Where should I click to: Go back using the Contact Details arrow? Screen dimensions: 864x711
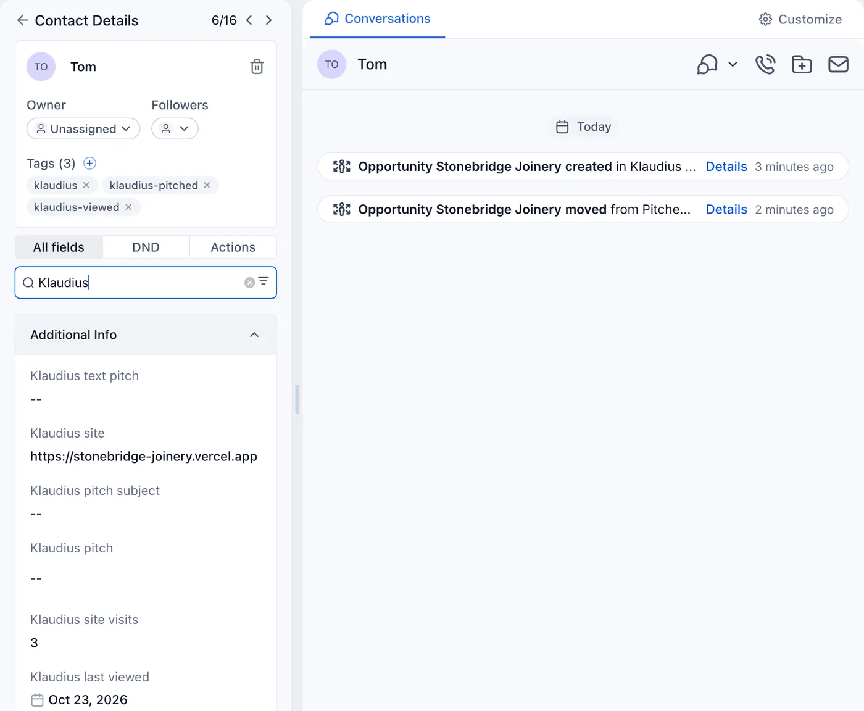[23, 20]
